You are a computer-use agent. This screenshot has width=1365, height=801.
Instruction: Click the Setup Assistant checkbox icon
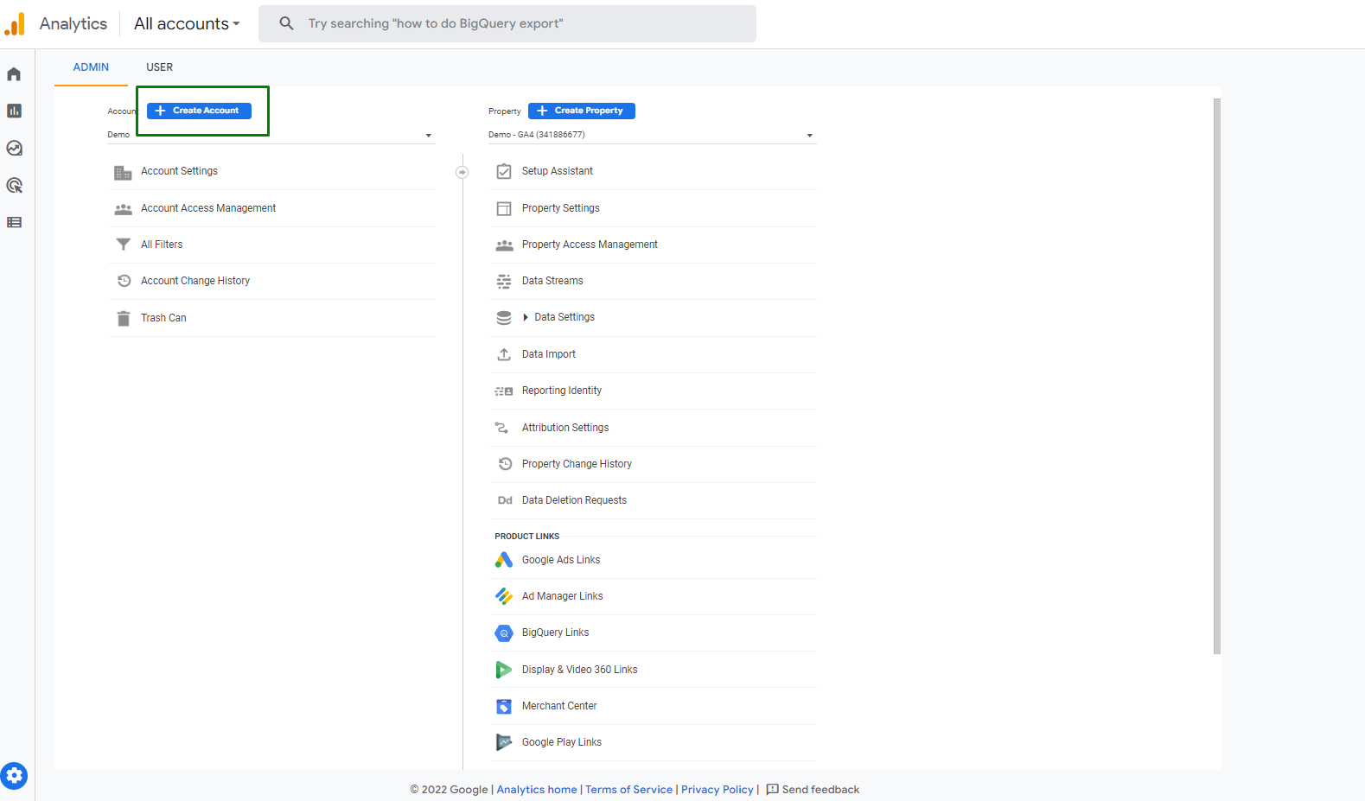(504, 171)
